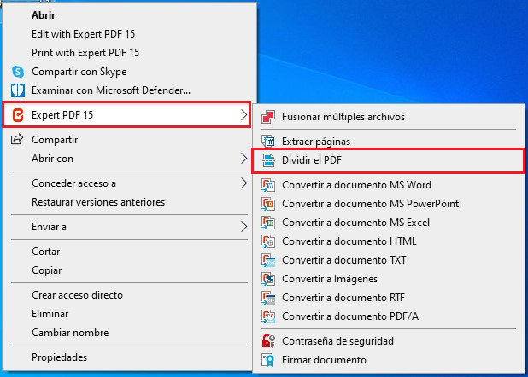Click the MS Word conversion icon
The image size is (528, 377).
[x=268, y=185]
